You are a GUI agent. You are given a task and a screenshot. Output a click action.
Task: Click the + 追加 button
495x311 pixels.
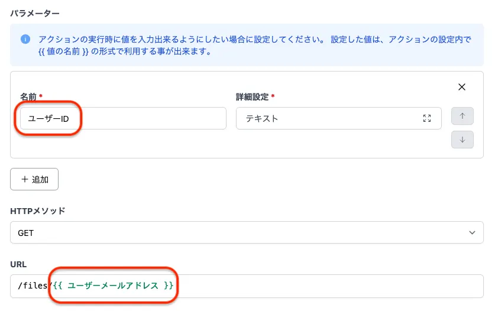(x=34, y=179)
